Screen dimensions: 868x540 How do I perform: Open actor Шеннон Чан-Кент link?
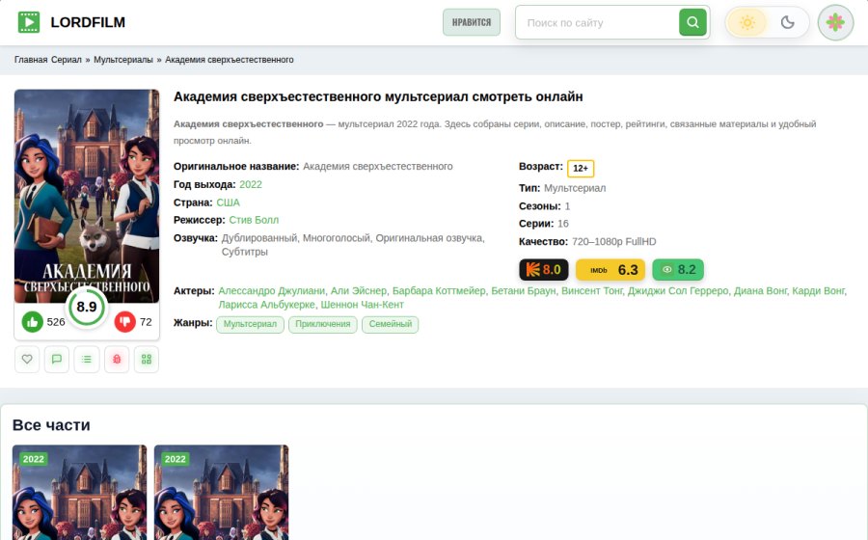(362, 305)
